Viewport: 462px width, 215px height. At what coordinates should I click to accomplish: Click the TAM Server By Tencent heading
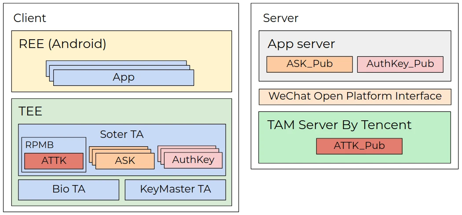(x=339, y=125)
